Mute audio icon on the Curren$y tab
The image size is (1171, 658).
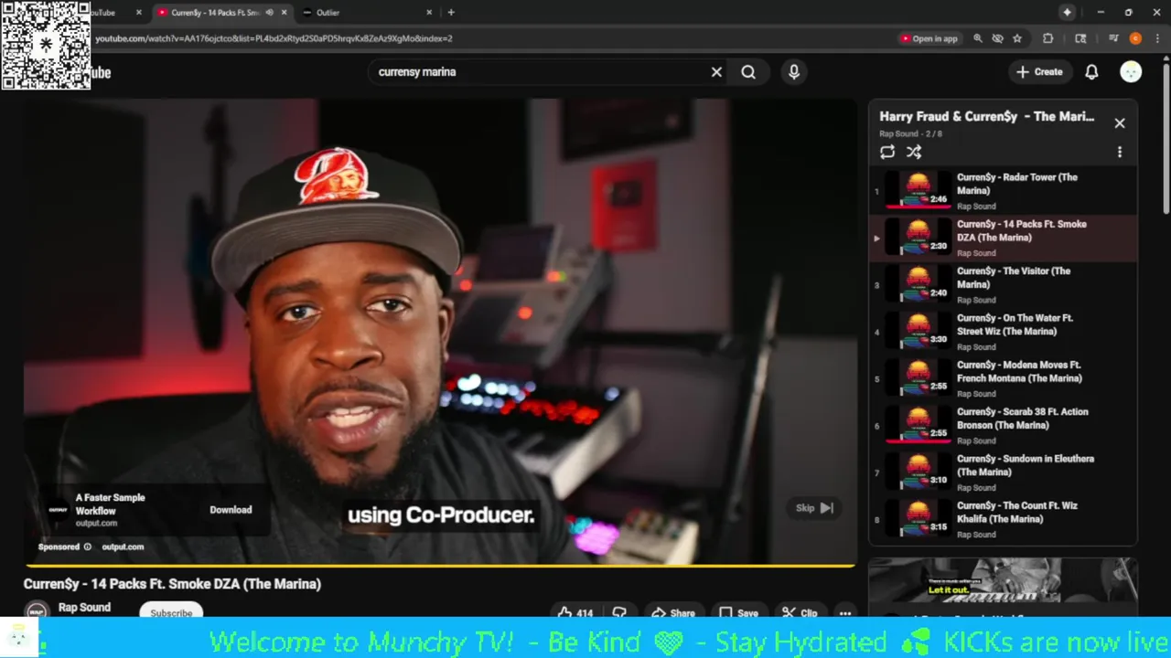pos(269,12)
